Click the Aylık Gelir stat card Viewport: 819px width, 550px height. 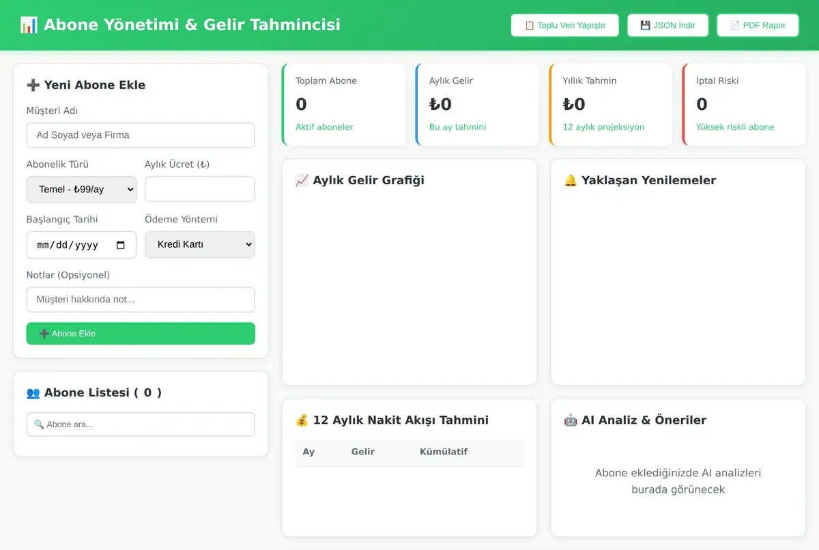click(477, 104)
